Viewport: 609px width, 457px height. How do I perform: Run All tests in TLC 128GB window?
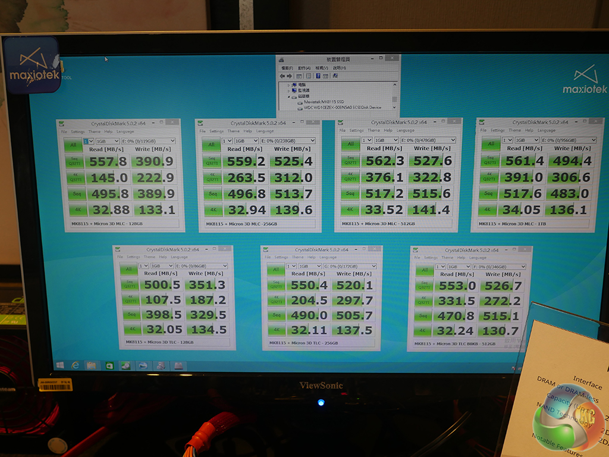[128, 269]
